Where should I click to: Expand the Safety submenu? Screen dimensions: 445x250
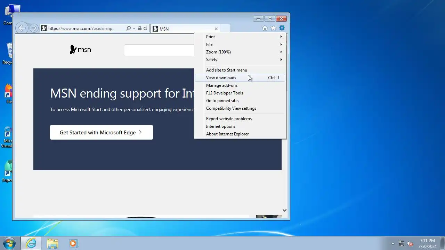pos(240,60)
